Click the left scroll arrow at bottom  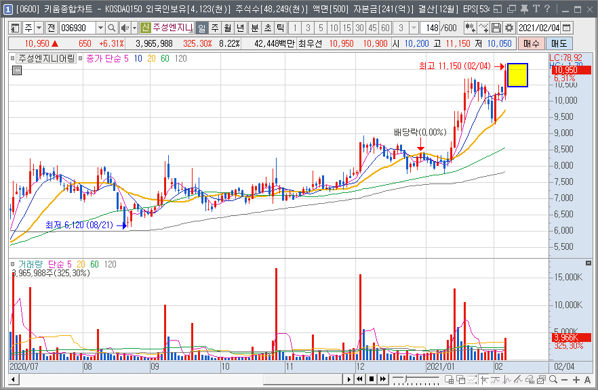point(14,379)
